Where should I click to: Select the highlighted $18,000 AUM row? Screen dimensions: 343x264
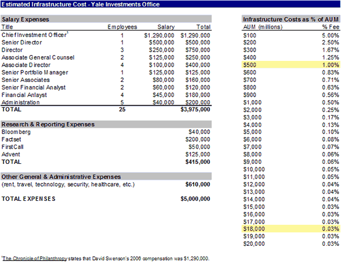291,229
